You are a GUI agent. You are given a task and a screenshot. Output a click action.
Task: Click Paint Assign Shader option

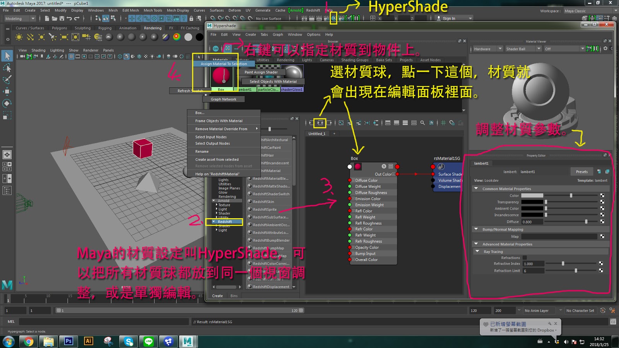[261, 72]
